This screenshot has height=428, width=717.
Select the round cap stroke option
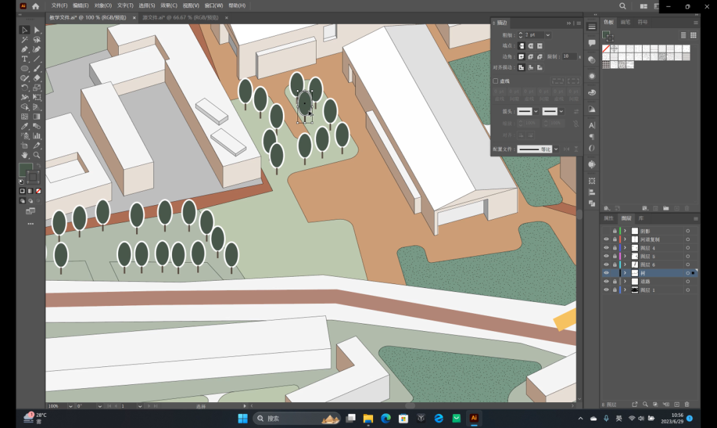pyautogui.click(x=530, y=46)
